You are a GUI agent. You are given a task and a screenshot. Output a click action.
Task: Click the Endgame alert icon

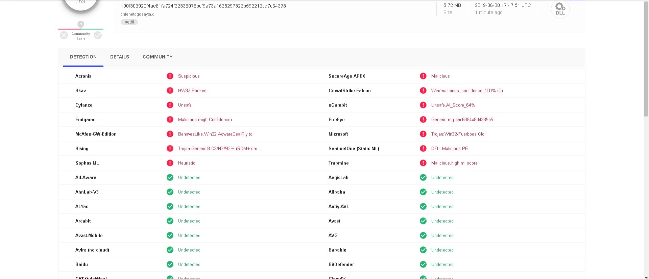click(x=170, y=120)
